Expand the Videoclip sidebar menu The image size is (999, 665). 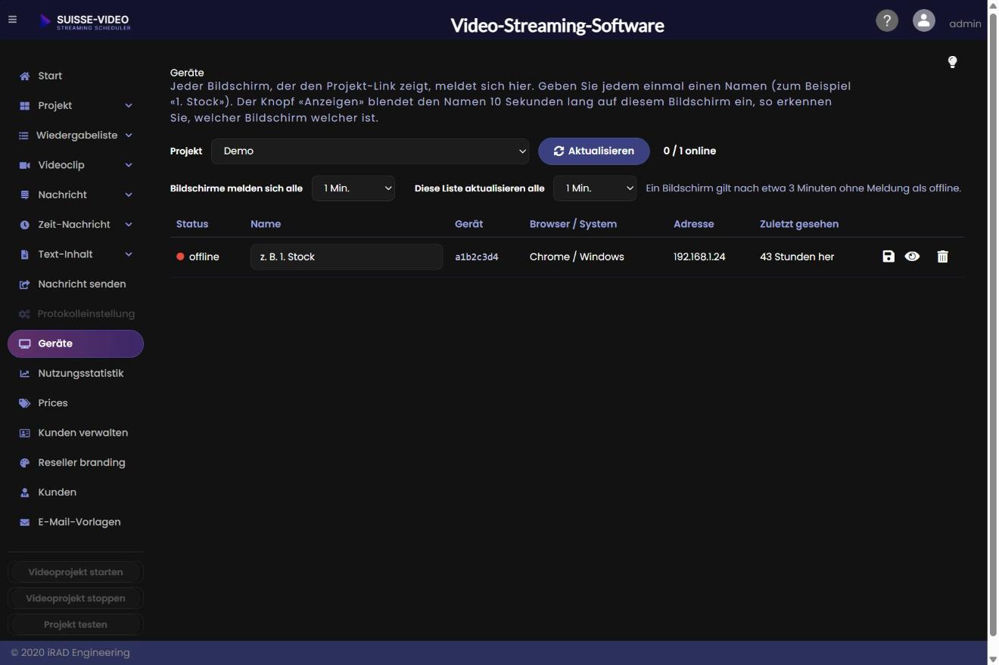coord(76,165)
